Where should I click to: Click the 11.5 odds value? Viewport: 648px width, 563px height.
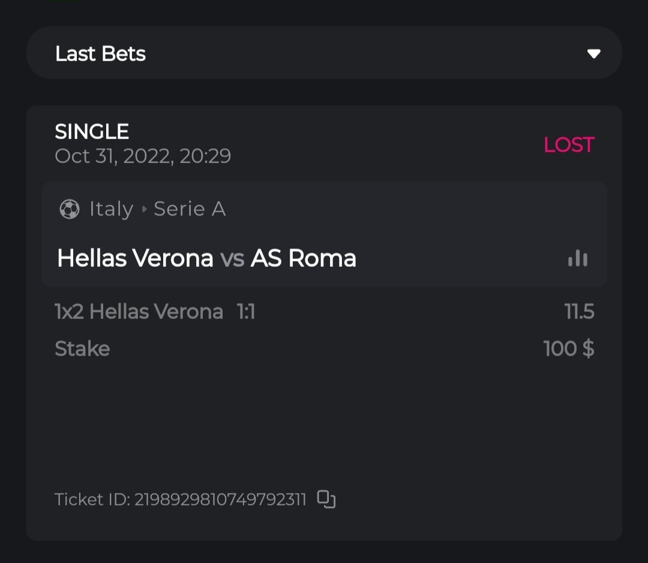coord(579,312)
